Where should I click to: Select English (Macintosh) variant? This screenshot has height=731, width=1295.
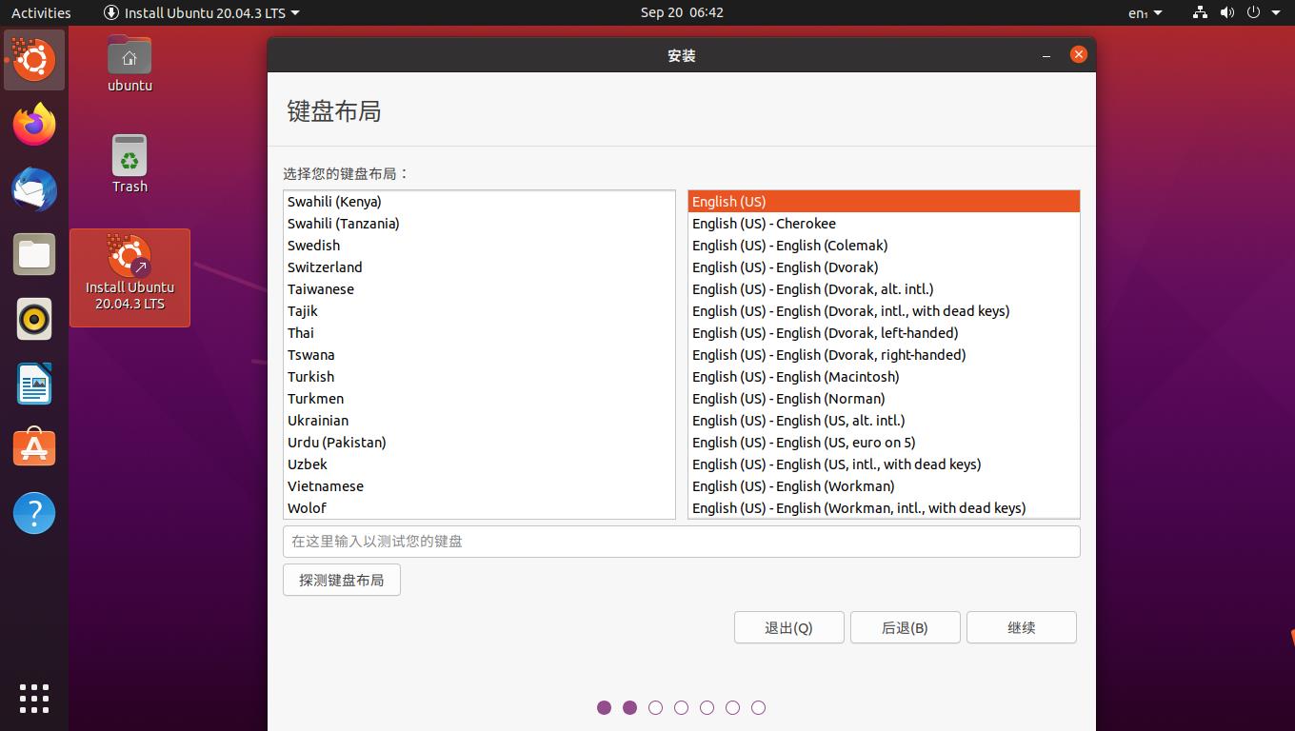[884, 377]
